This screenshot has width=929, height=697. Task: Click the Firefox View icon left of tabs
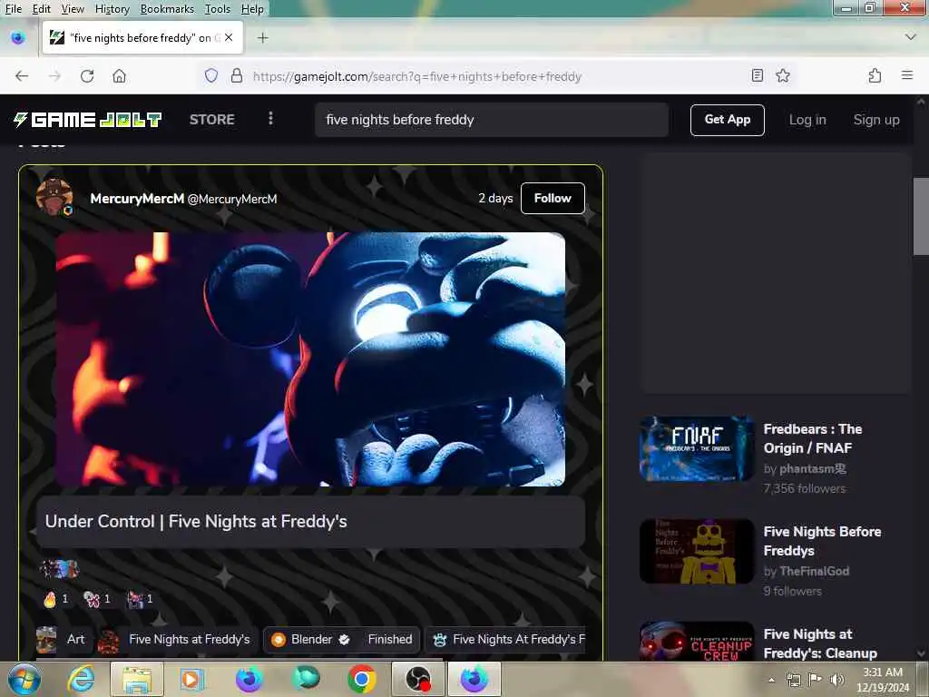pyautogui.click(x=18, y=38)
